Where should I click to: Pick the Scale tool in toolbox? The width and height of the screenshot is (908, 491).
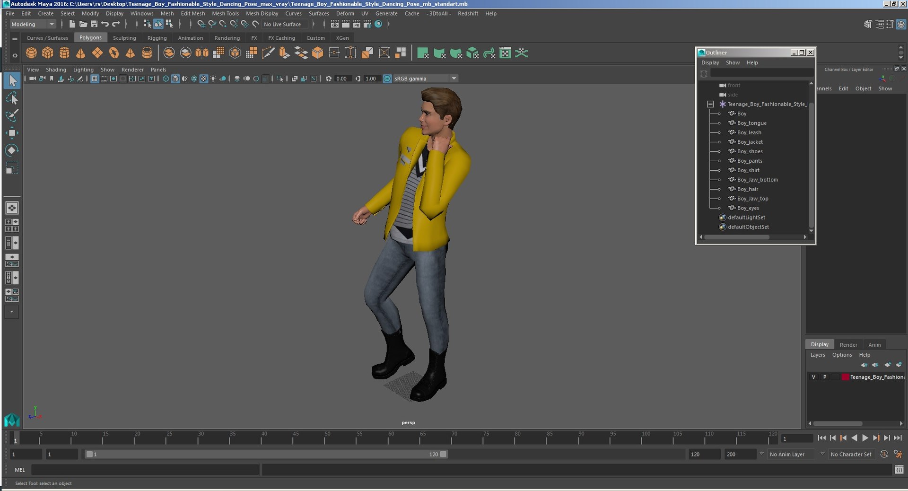click(x=12, y=168)
